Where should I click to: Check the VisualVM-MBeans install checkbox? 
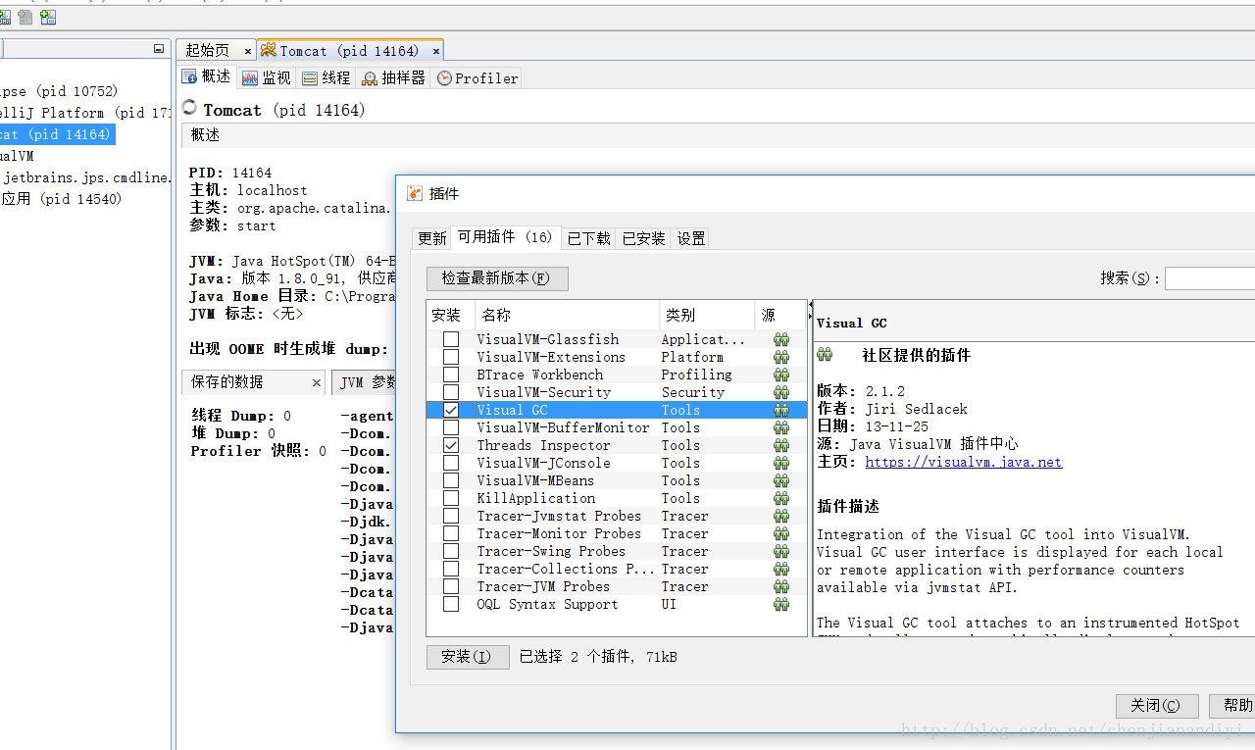click(x=451, y=480)
